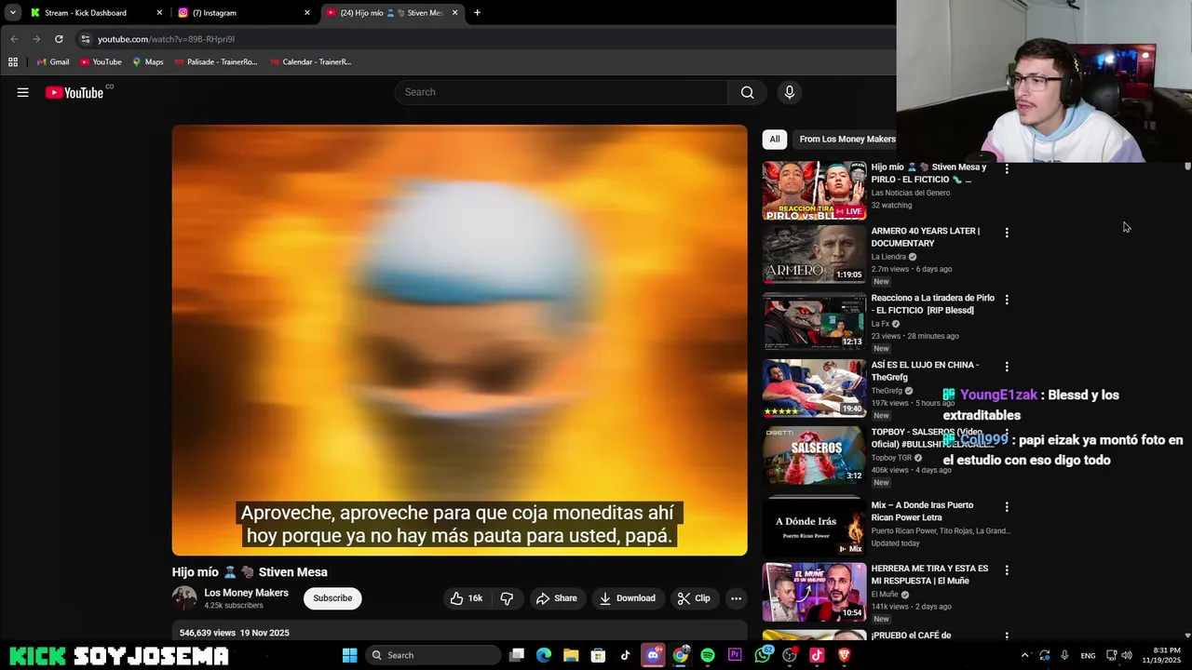Open options for HERRERA ME TIRA video
The width and height of the screenshot is (1192, 670).
[x=1007, y=569]
